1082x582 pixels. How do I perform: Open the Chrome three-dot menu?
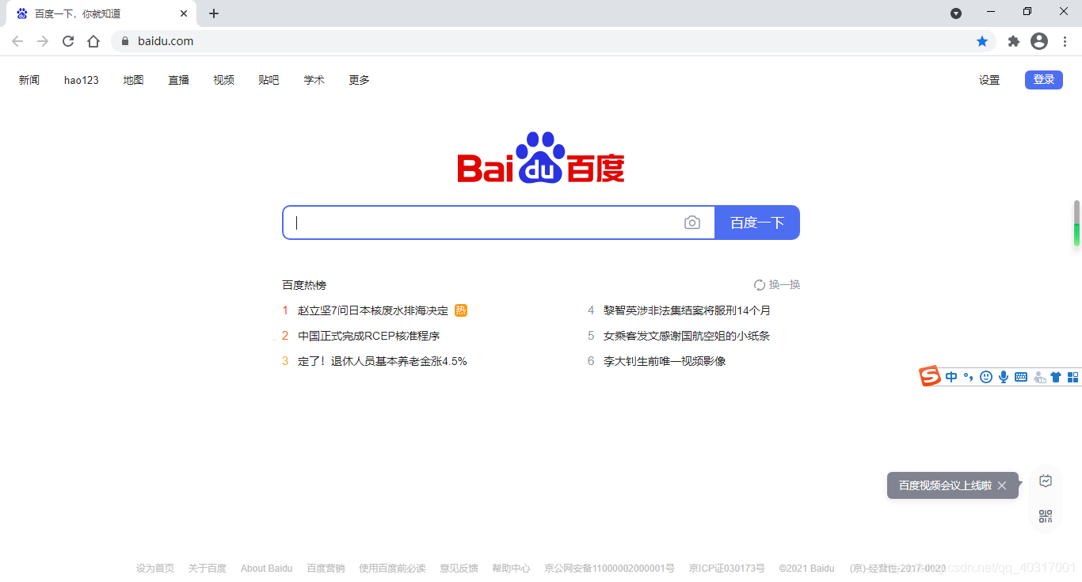tap(1065, 41)
